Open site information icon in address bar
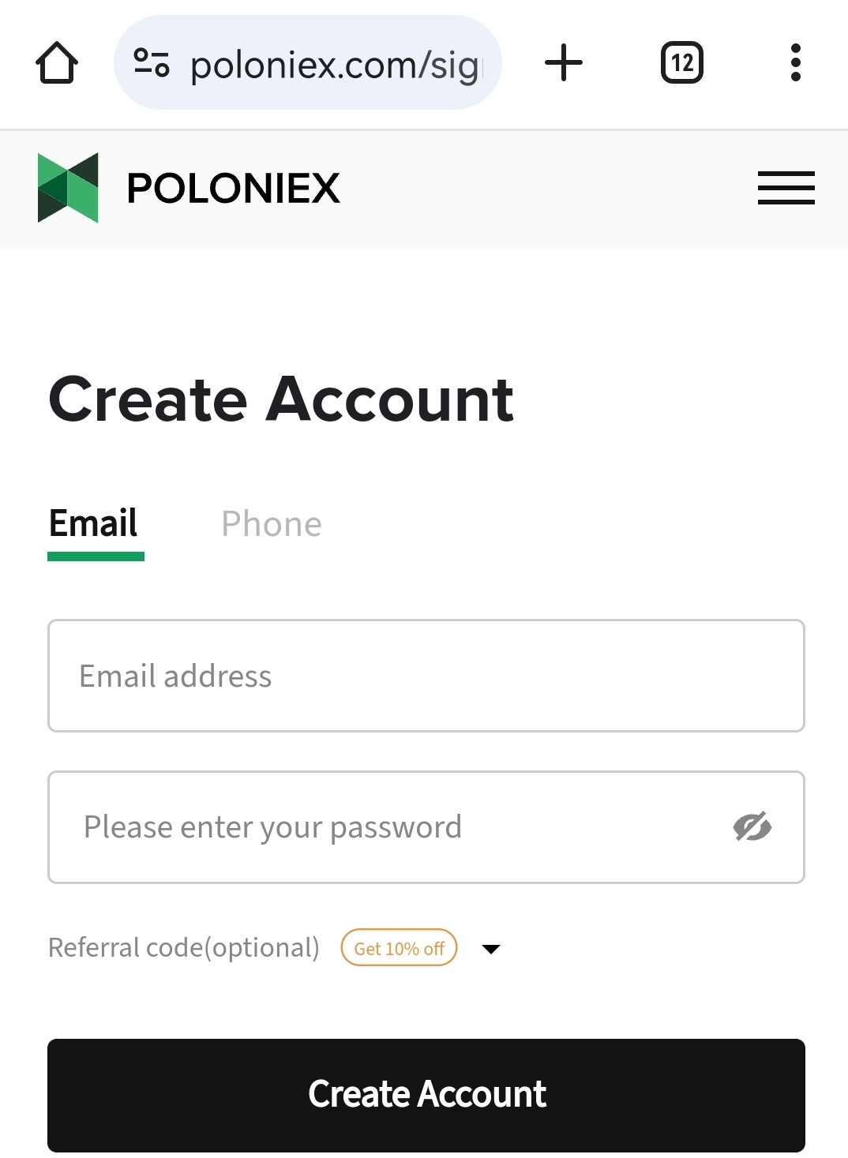The height and width of the screenshot is (1158, 848). tap(152, 63)
